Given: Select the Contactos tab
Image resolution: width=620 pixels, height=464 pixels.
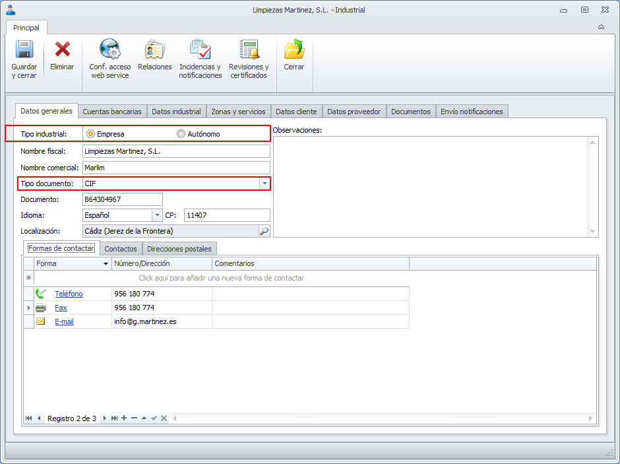Looking at the screenshot, I should pos(121,249).
